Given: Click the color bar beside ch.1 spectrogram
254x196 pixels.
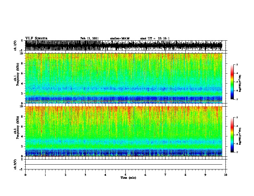Looking at the screenshot, I should (x=232, y=82).
